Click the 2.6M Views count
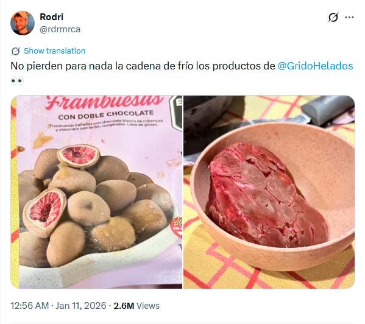 pos(136,305)
